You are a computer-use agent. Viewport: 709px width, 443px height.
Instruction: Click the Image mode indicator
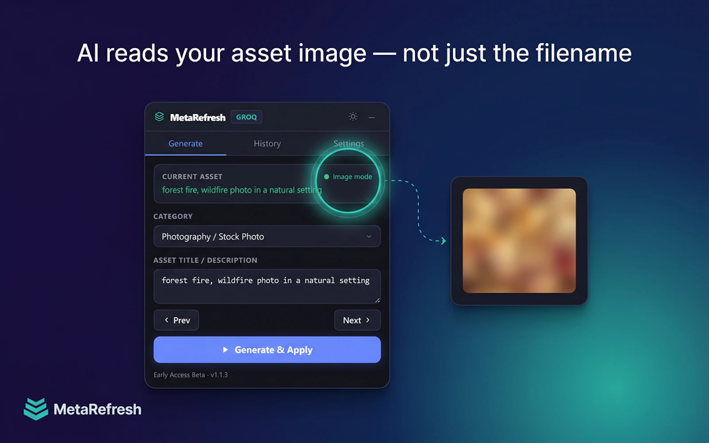click(x=348, y=177)
